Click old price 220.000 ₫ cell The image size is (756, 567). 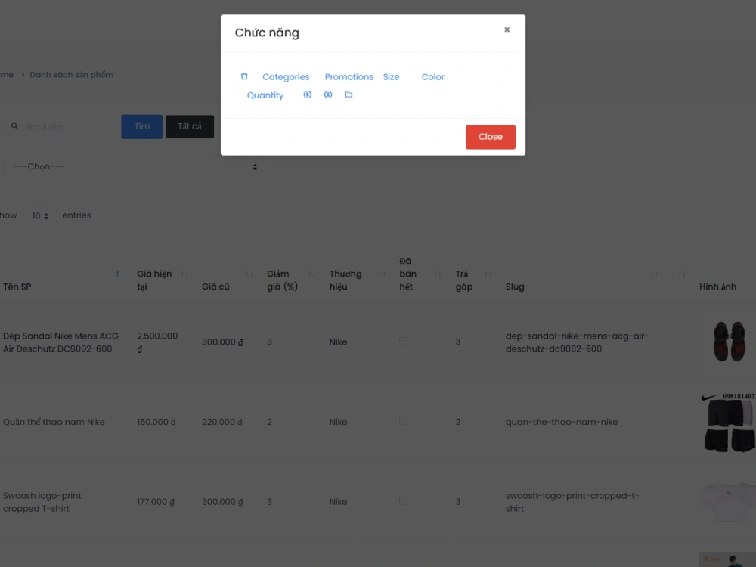pyautogui.click(x=222, y=422)
